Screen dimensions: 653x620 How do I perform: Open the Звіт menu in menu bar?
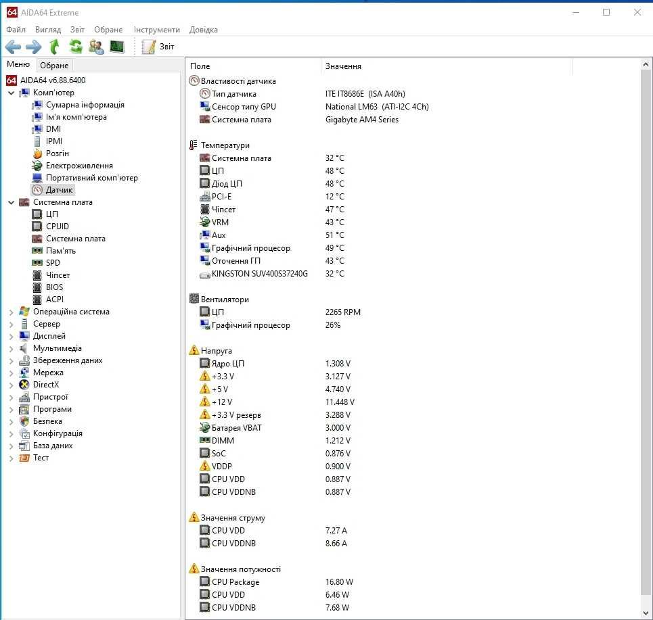click(77, 30)
